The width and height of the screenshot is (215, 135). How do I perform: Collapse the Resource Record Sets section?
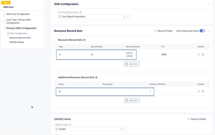tap(209, 31)
